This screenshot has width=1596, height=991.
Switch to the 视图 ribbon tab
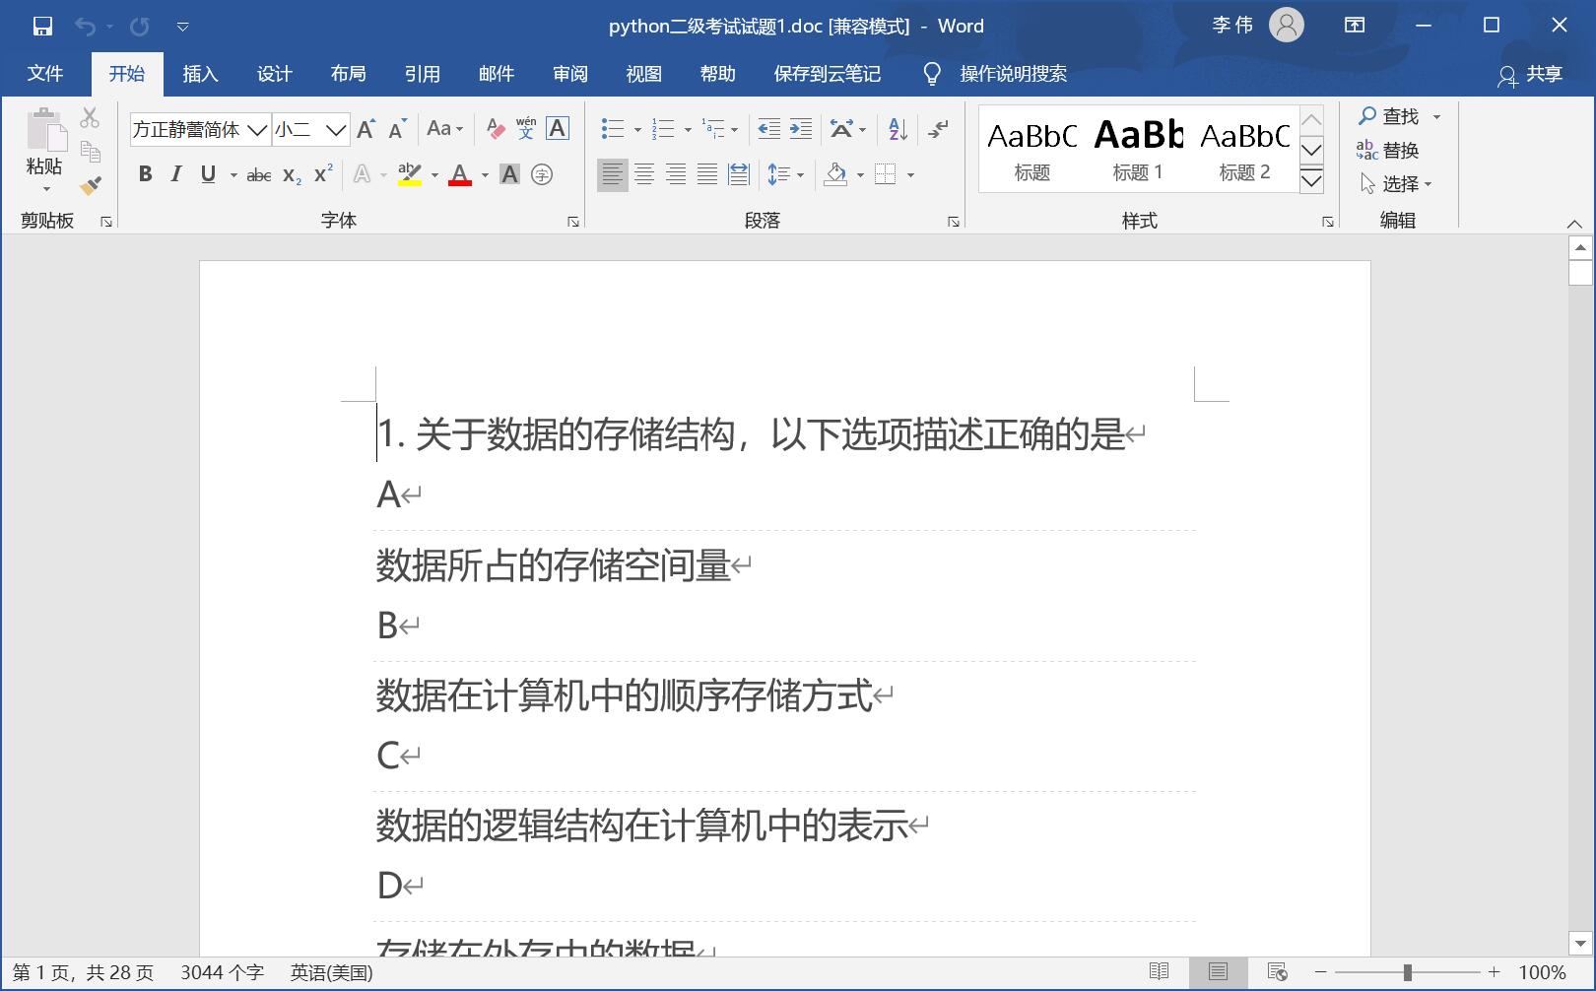coord(642,73)
